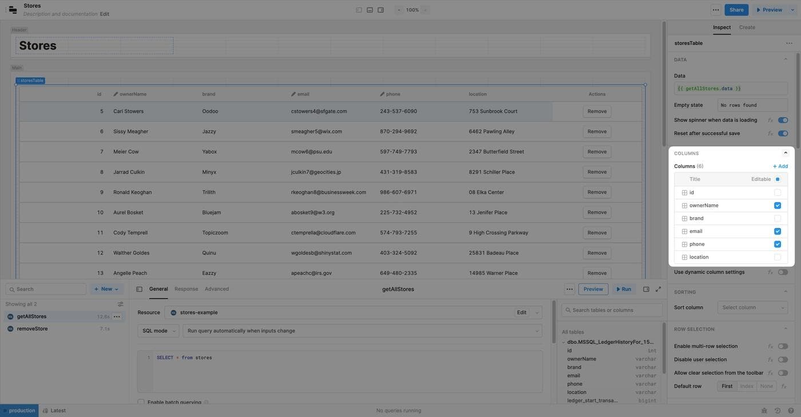Open getAllStores query three-dot menu
The width and height of the screenshot is (801, 417).
click(117, 316)
